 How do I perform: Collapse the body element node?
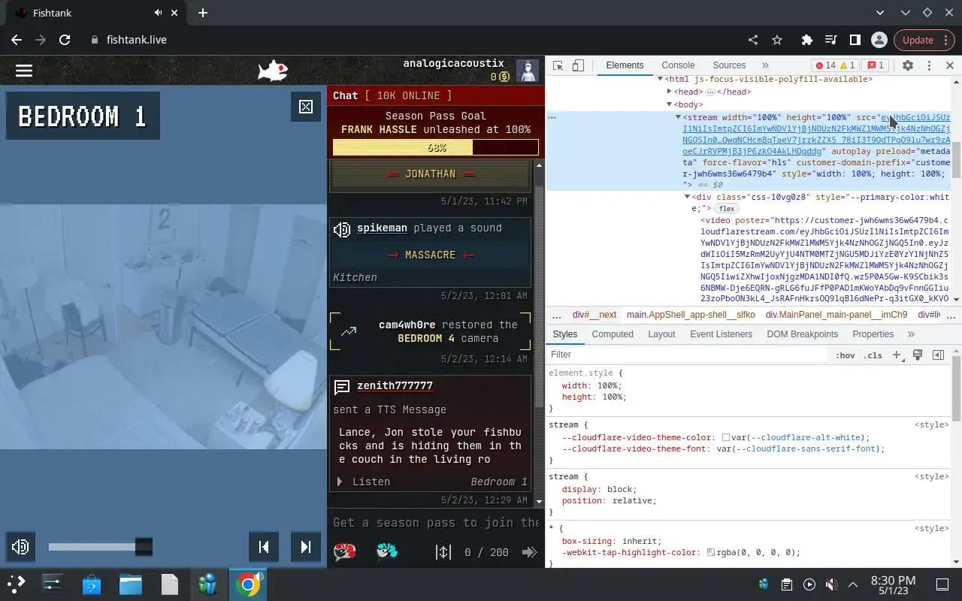click(669, 104)
